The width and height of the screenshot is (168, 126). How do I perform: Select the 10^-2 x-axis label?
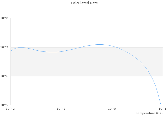point(10,109)
